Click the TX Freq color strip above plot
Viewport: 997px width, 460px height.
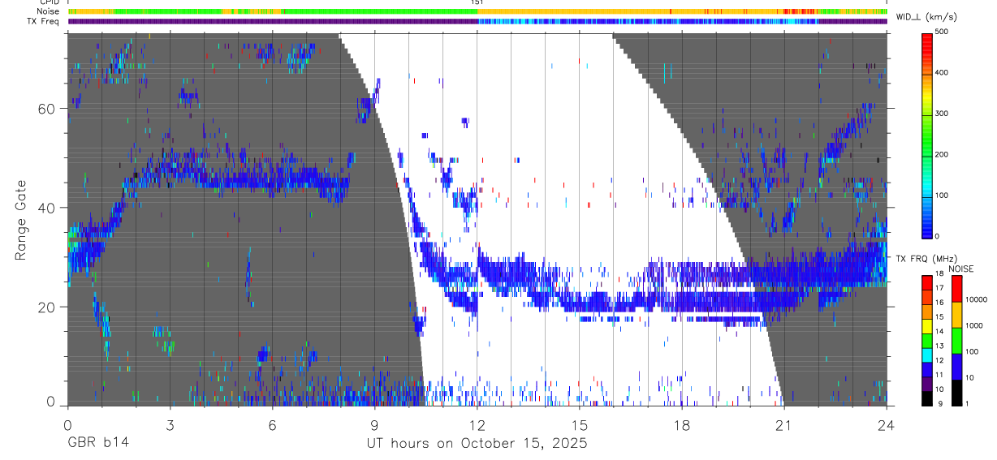[x=477, y=21]
